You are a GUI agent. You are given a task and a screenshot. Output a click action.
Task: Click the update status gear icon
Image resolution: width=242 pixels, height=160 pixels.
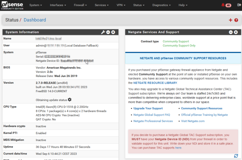[70, 100]
